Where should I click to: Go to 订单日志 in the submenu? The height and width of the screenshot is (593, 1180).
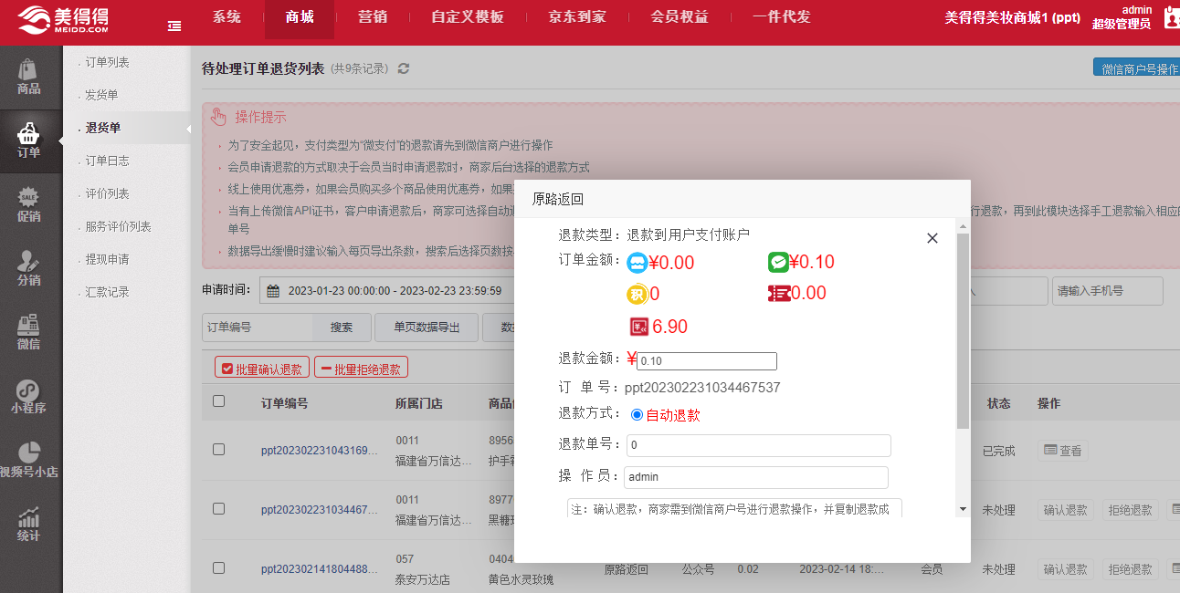point(108,161)
